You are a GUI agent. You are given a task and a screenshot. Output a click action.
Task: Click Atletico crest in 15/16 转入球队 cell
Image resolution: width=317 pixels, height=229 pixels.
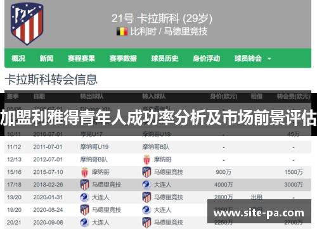tap(146, 172)
